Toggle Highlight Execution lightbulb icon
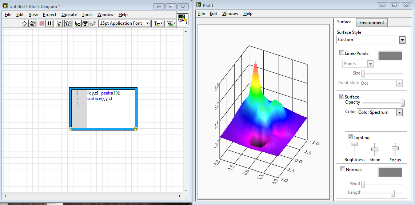The height and width of the screenshot is (205, 415). tap(59, 23)
